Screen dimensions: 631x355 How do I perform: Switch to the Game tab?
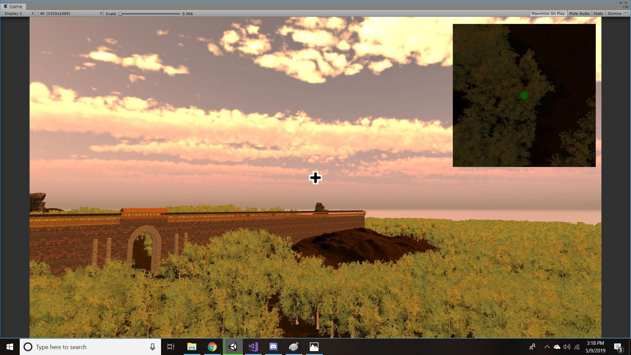(x=13, y=6)
